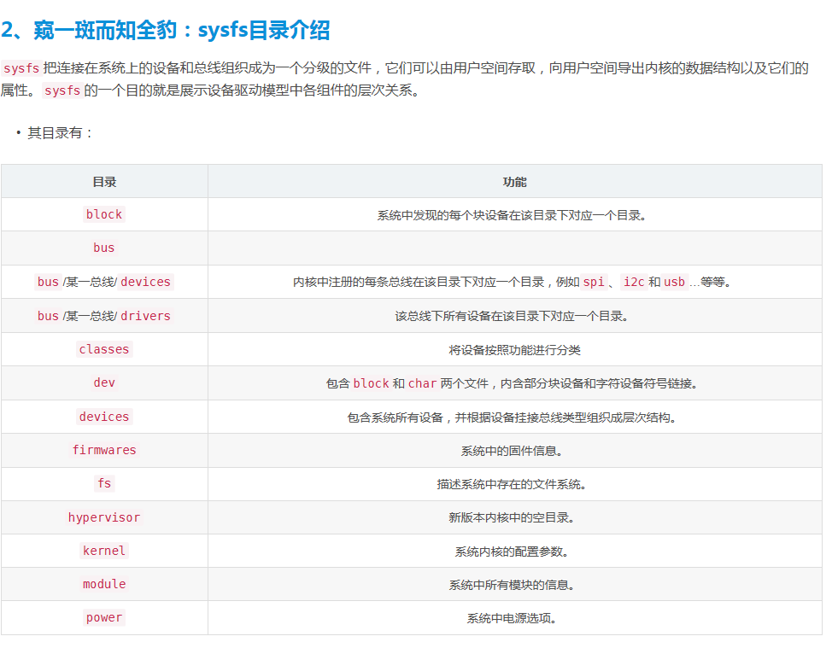Click the first 'sysfs' code tag in the paragraph
Viewport: 832px width, 648px height.
tap(21, 68)
